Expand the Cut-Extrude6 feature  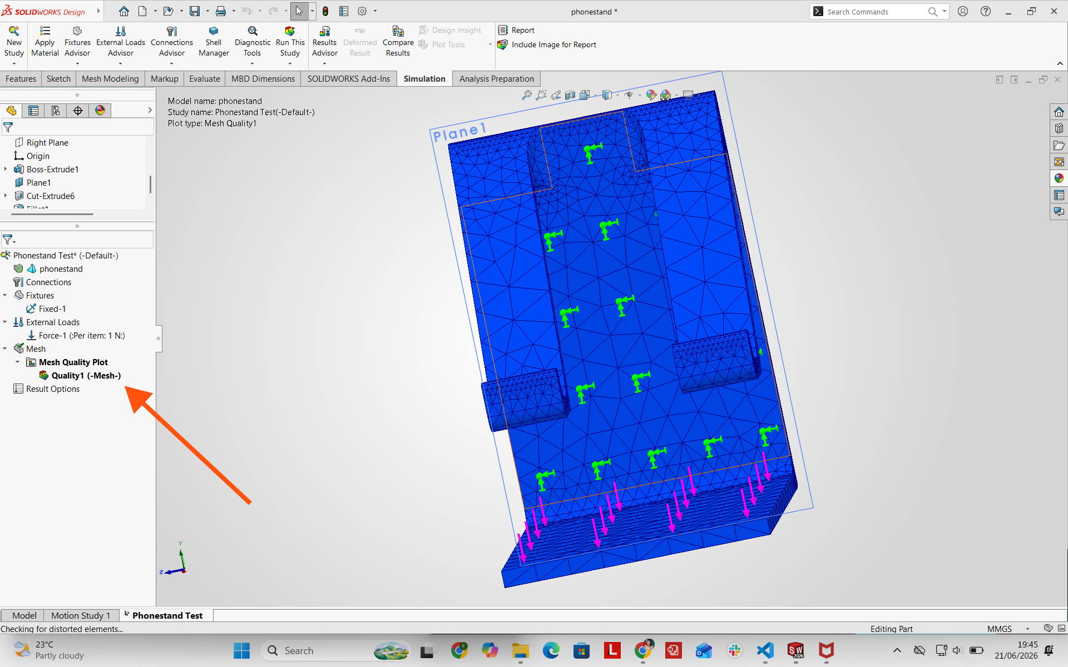click(6, 196)
